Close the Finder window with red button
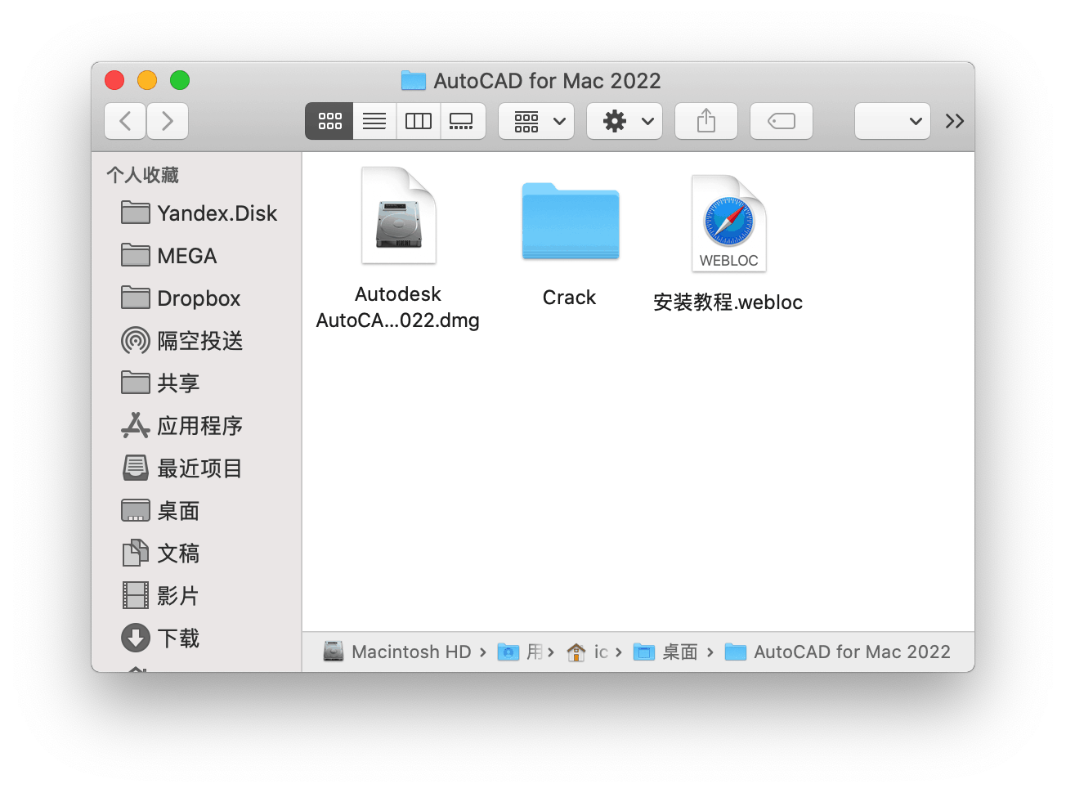This screenshot has height=793, width=1066. (114, 80)
